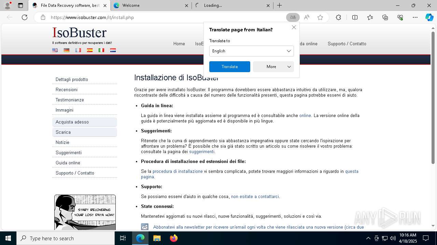
Task: Open a new browser tab
Action: coord(279,5)
